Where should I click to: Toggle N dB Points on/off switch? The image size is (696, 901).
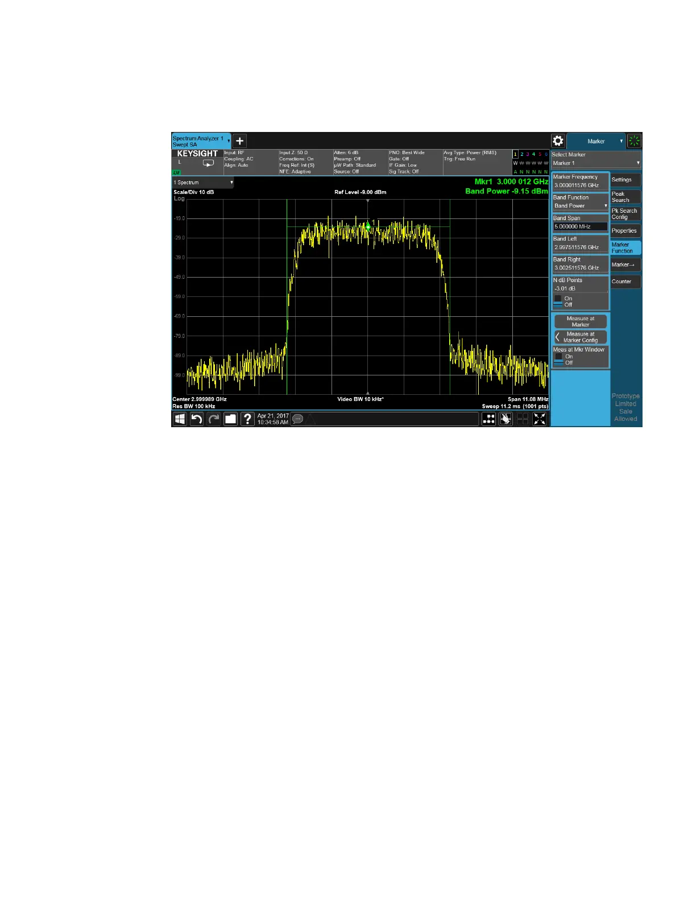(559, 301)
